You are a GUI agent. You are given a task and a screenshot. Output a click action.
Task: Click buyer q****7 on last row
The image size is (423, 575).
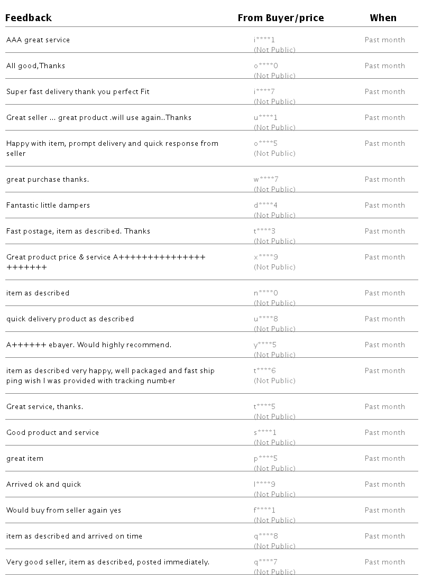click(x=265, y=562)
